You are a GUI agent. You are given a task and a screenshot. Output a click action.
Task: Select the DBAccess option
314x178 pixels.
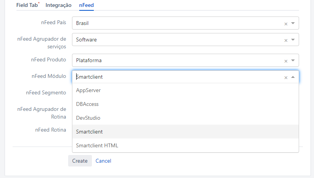point(87,104)
